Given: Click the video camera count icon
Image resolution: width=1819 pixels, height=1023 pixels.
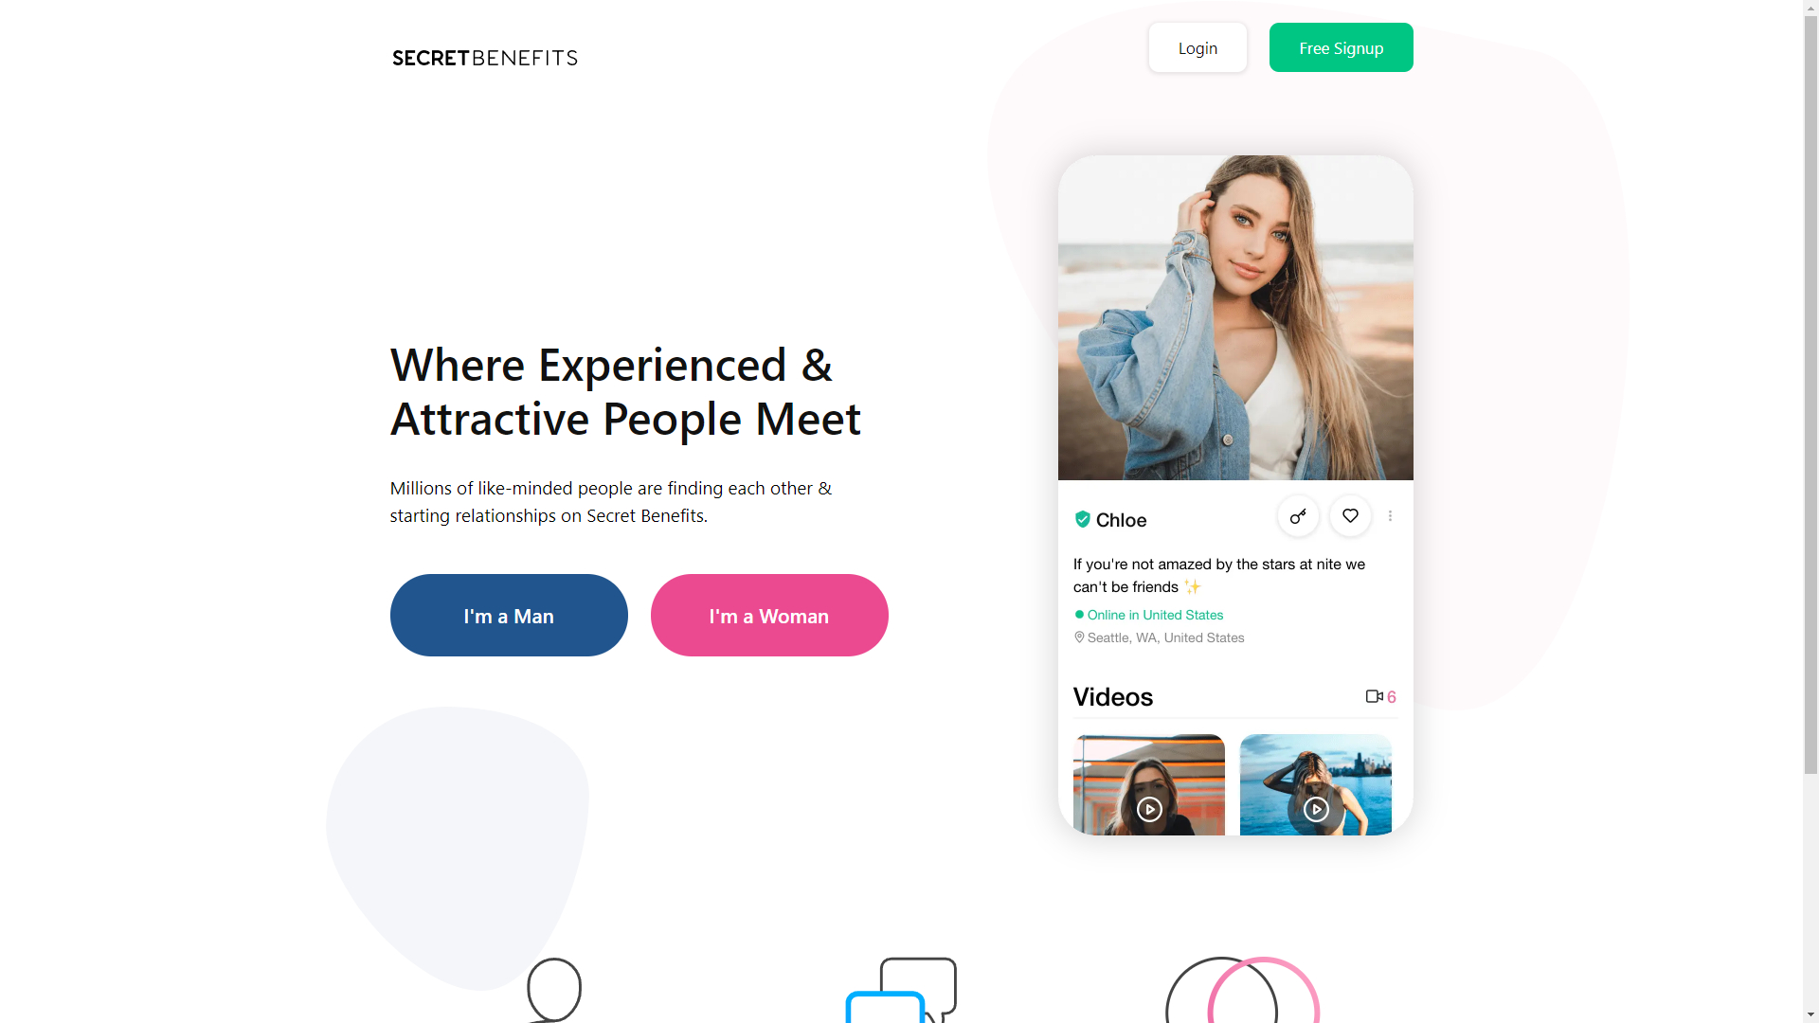Looking at the screenshot, I should (x=1374, y=696).
